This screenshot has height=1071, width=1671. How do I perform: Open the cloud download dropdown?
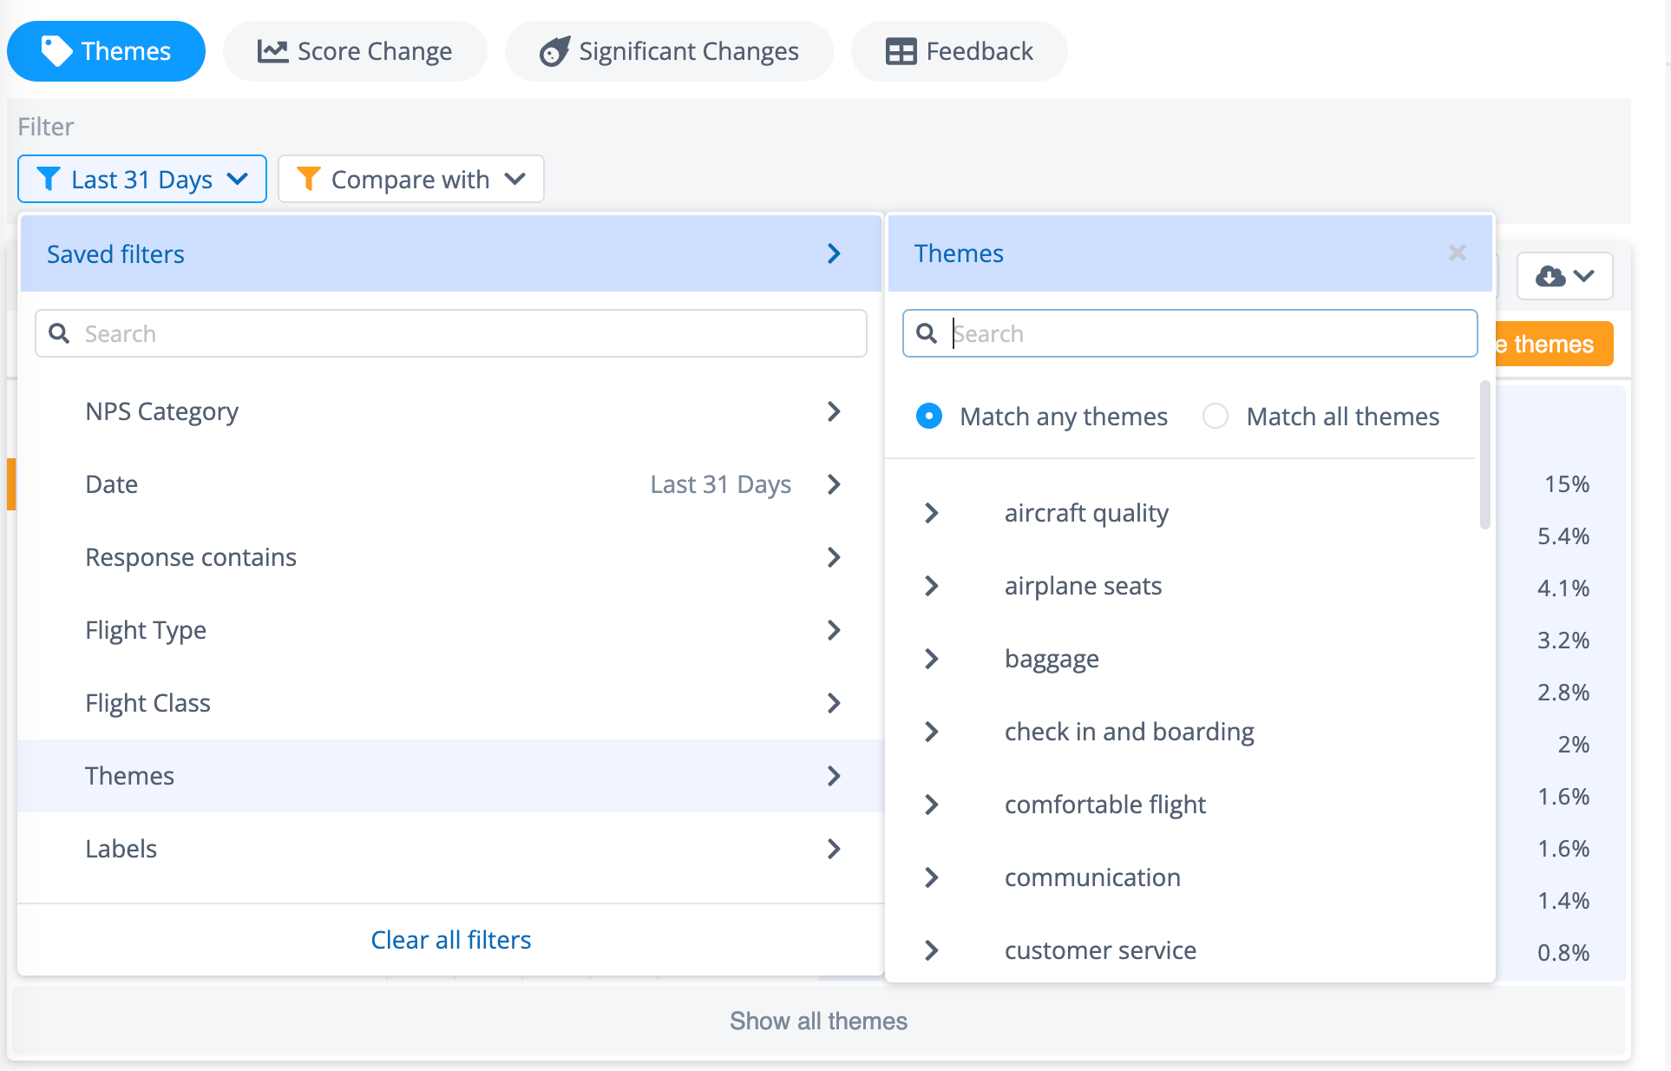(x=1564, y=276)
